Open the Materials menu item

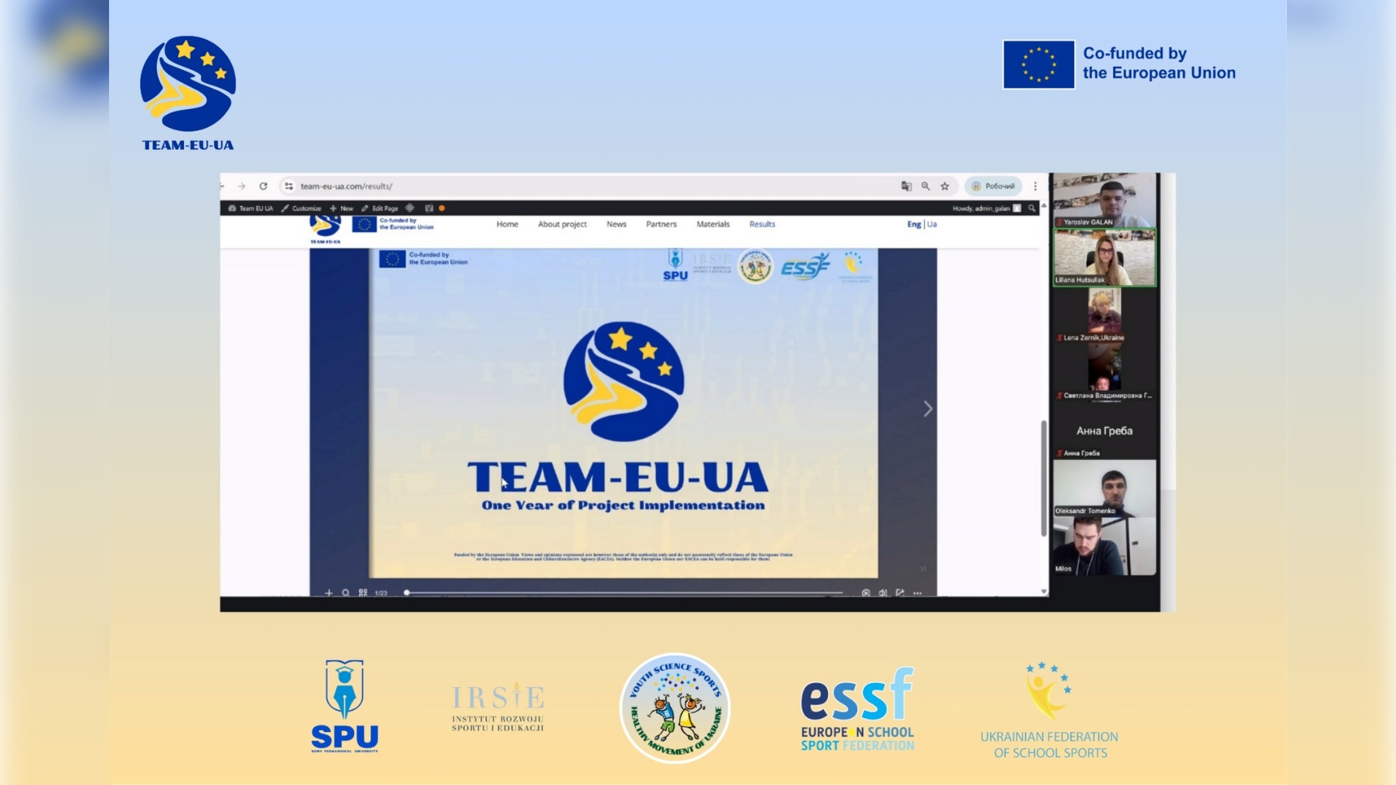[713, 224]
